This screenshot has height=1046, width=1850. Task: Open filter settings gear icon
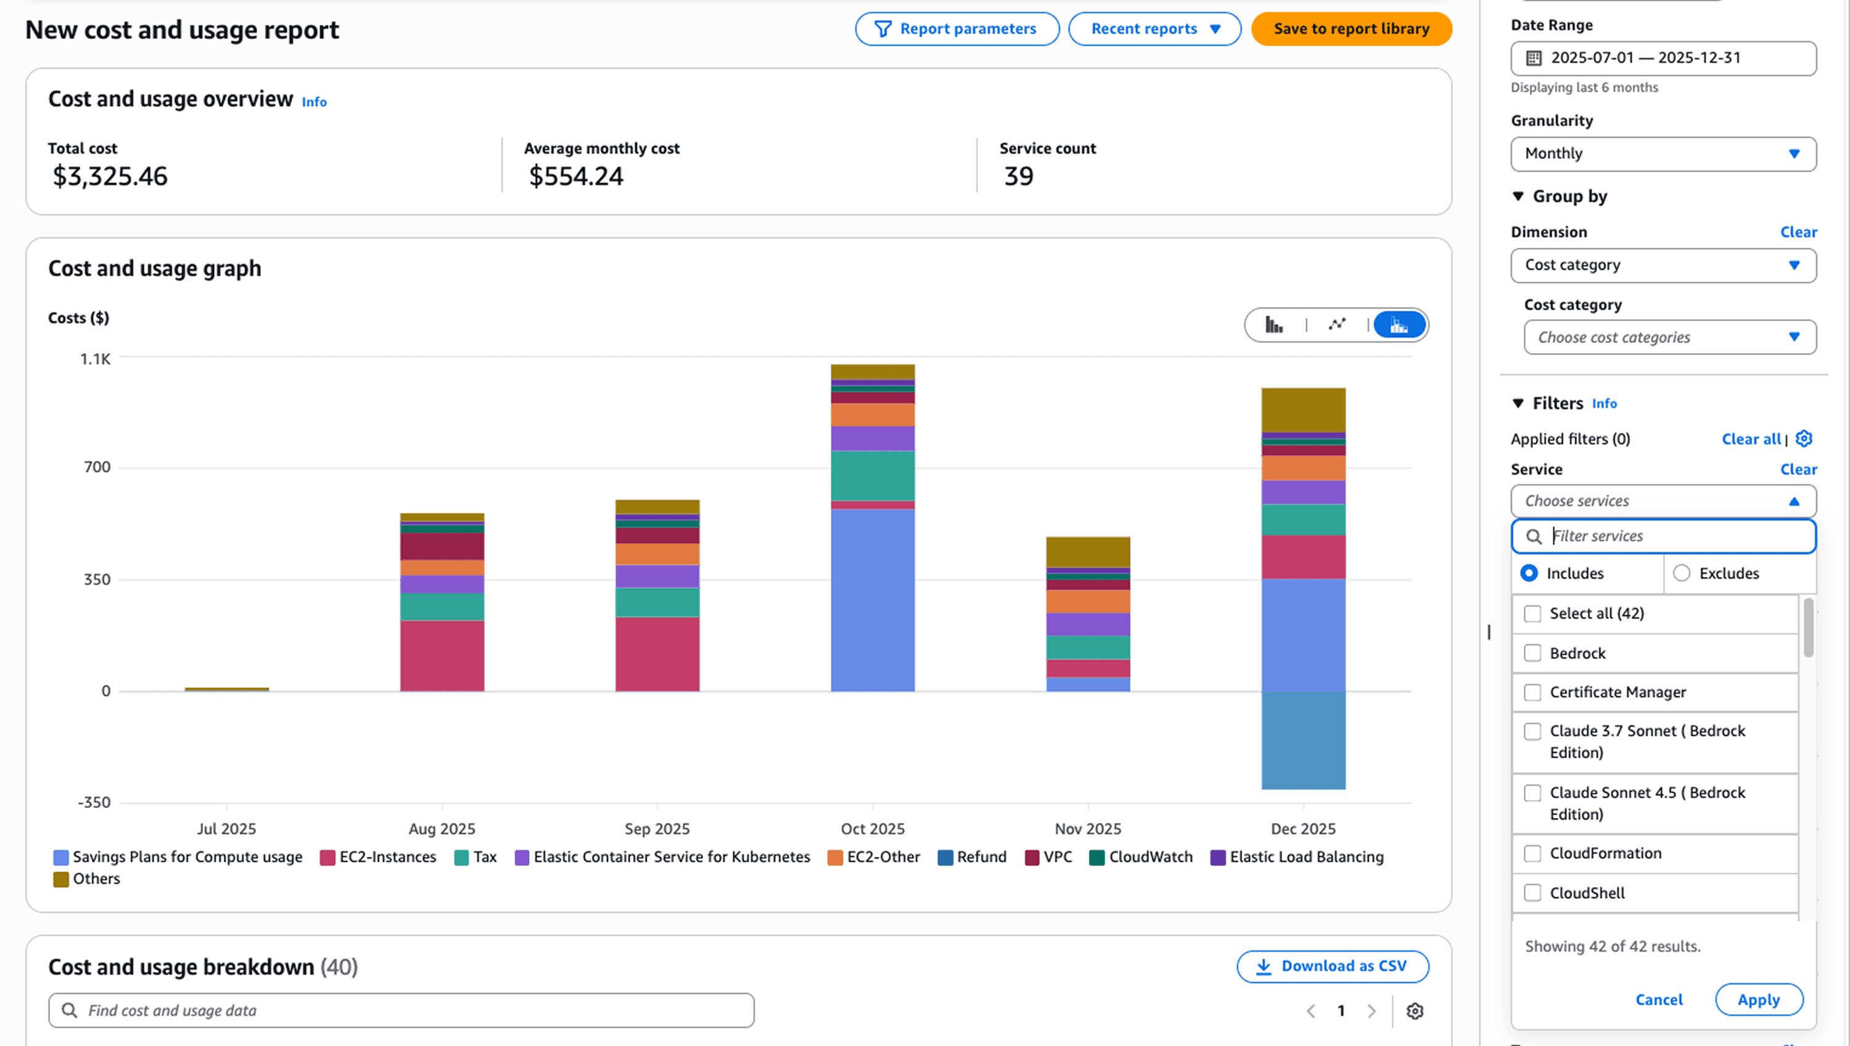(x=1804, y=439)
